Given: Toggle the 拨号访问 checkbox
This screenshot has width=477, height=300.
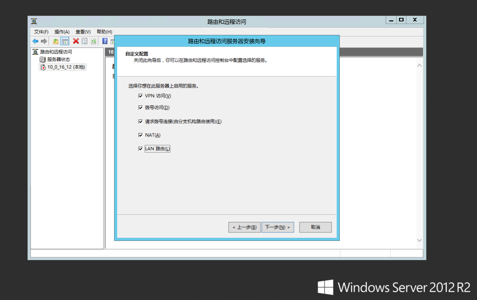Looking at the screenshot, I should pyautogui.click(x=141, y=108).
